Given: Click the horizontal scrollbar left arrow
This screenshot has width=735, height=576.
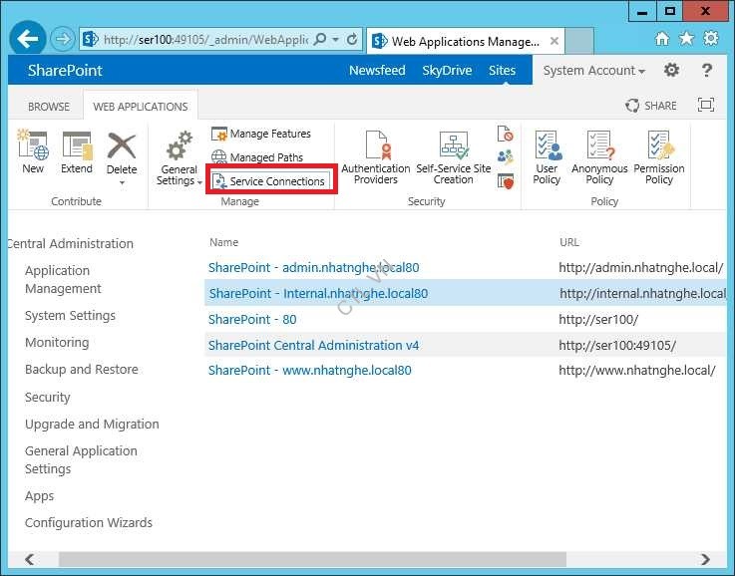Looking at the screenshot, I should pyautogui.click(x=30, y=559).
